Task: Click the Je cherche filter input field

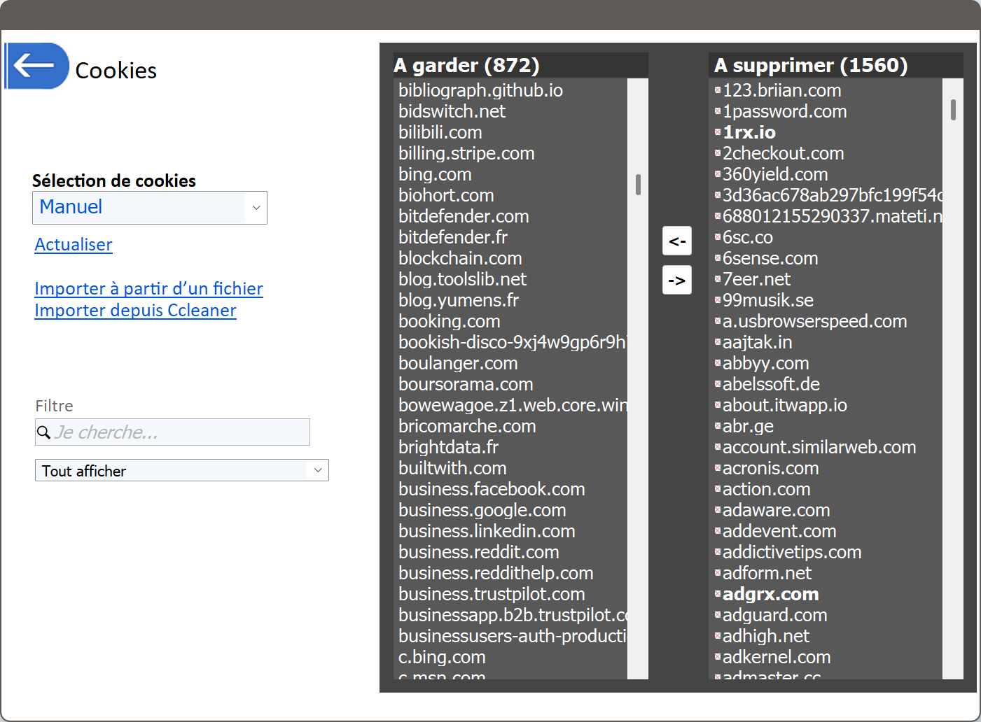Action: (x=181, y=432)
